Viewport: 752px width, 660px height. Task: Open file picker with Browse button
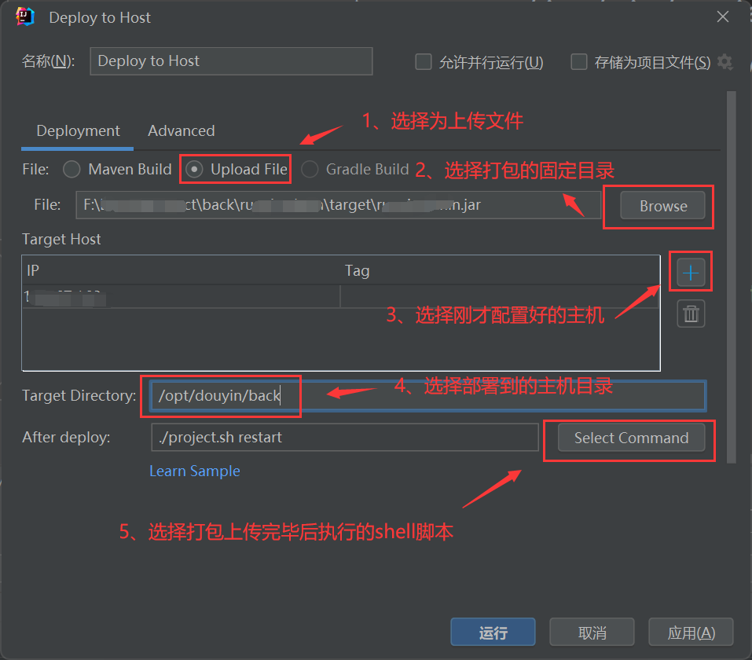point(661,206)
